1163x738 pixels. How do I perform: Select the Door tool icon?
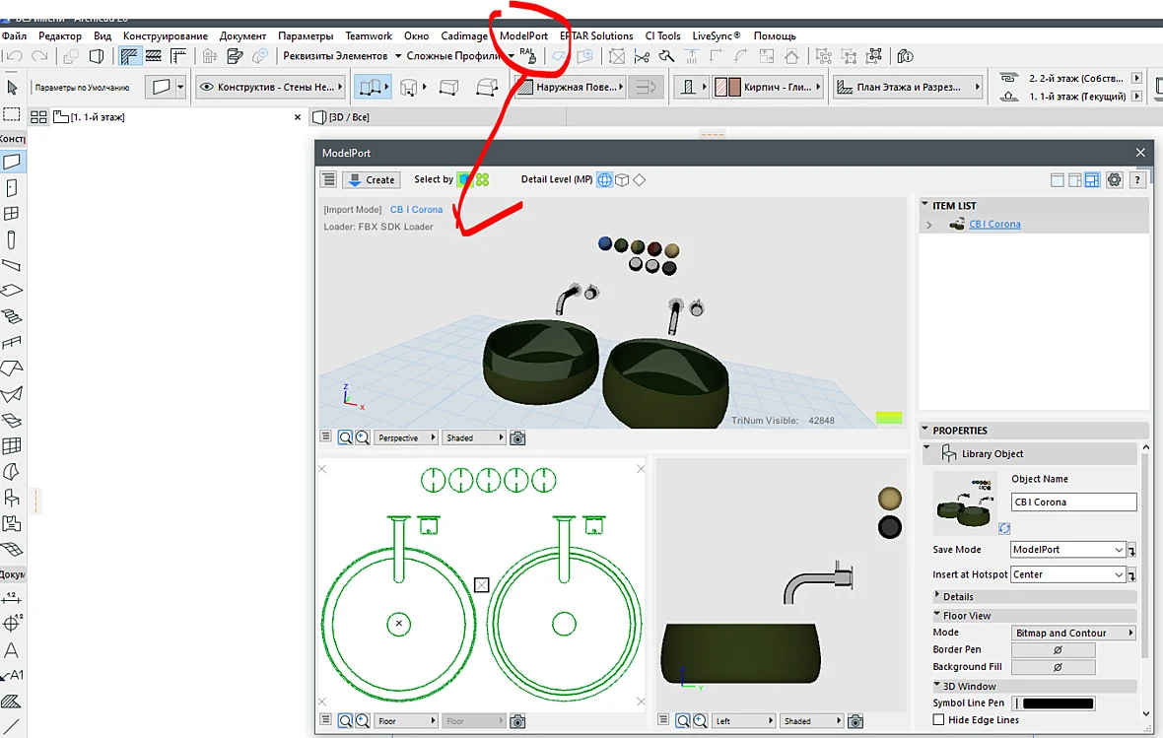coord(12,188)
